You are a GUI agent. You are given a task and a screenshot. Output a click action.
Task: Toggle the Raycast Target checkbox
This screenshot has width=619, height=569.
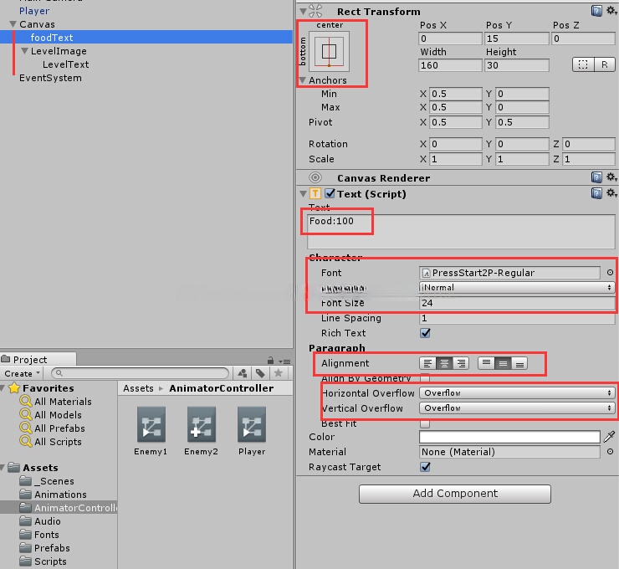pos(425,467)
